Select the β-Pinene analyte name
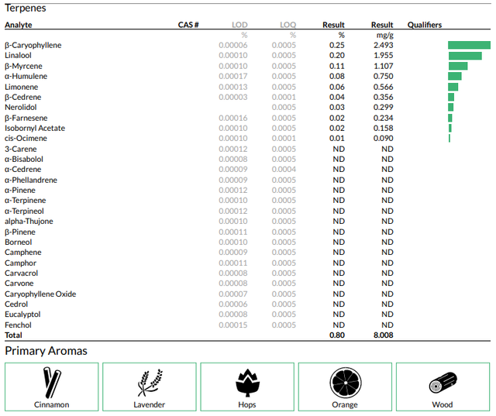 pyautogui.click(x=20, y=232)
